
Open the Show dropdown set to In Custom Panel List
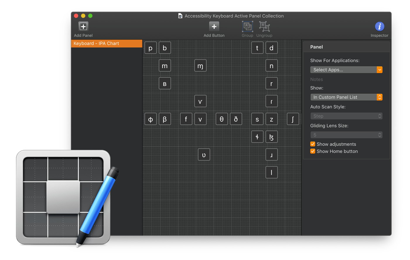pos(346,97)
